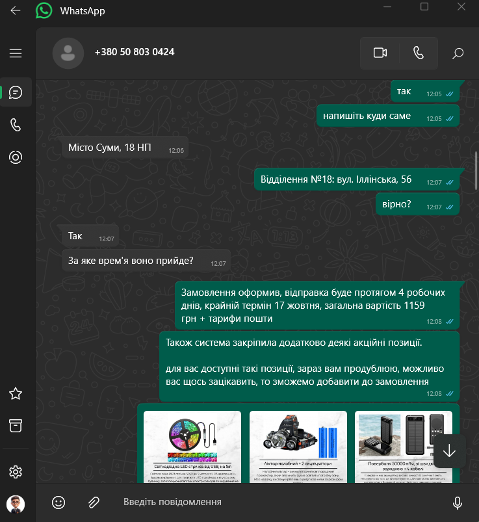The width and height of the screenshot is (479, 522).
Task: Select the message starting 'Також система закріпила'
Action: (309, 366)
